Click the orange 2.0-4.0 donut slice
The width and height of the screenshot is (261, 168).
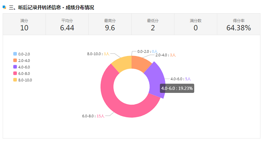click(141, 64)
